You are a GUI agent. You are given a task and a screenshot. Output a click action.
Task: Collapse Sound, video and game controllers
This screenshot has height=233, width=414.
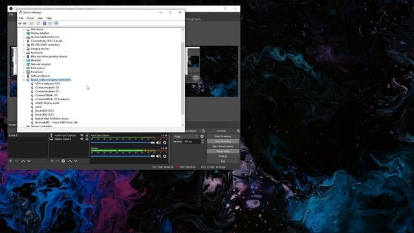tap(24, 80)
